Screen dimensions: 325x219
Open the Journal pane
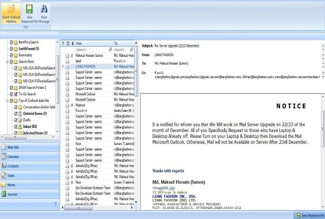click(x=30, y=194)
